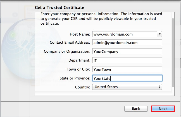Click the 'Host Name:' label

80,34
